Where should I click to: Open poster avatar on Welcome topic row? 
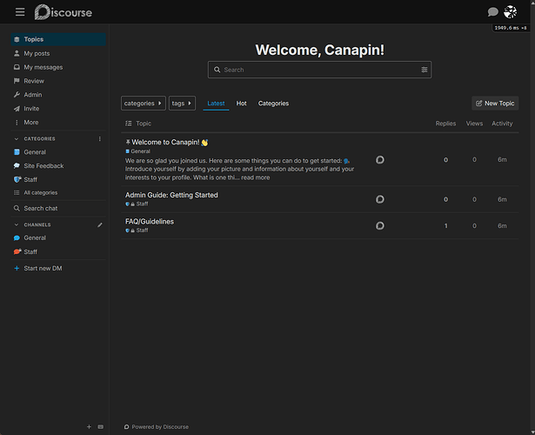coord(380,160)
